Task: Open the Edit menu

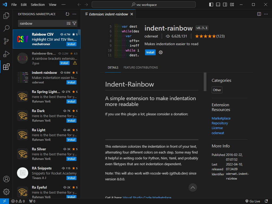Action: 24,5
